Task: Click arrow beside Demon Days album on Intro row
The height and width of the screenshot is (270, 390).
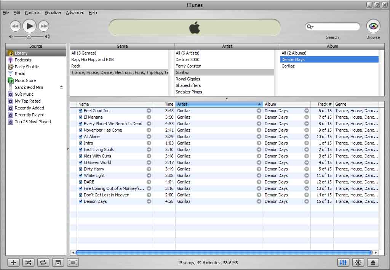Action: (x=307, y=143)
